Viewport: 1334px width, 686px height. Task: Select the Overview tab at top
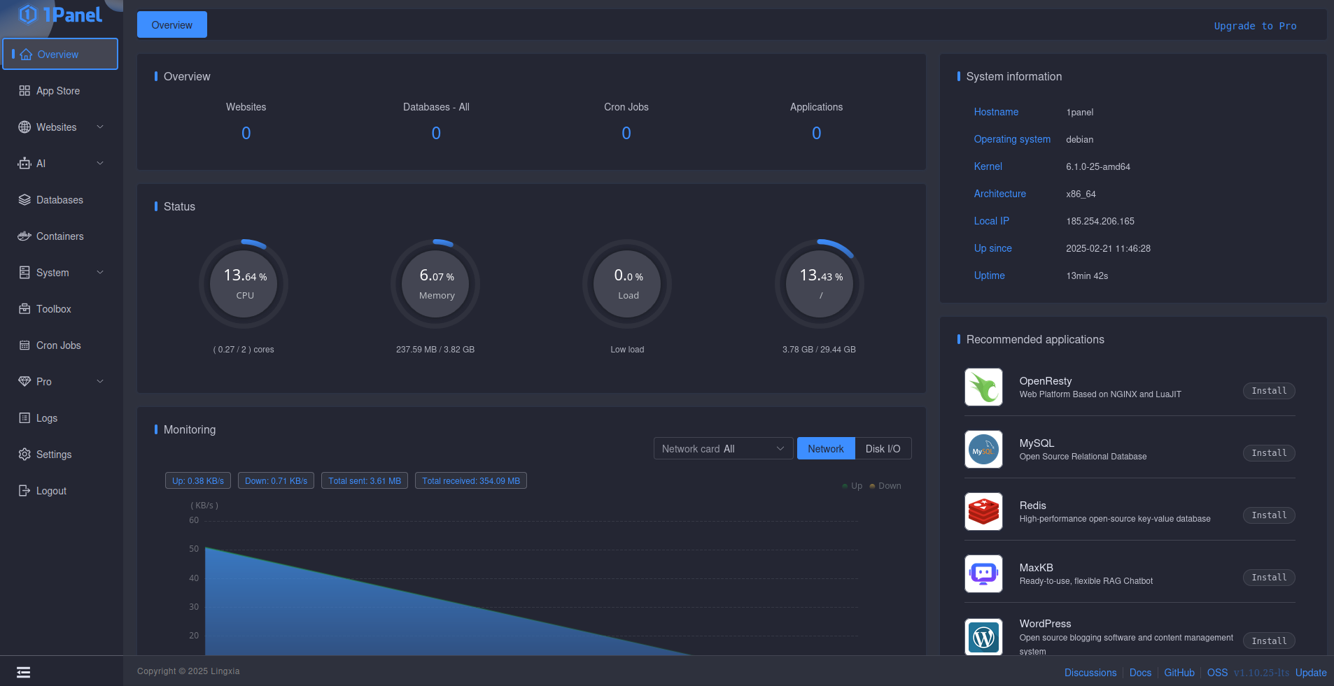(x=171, y=25)
